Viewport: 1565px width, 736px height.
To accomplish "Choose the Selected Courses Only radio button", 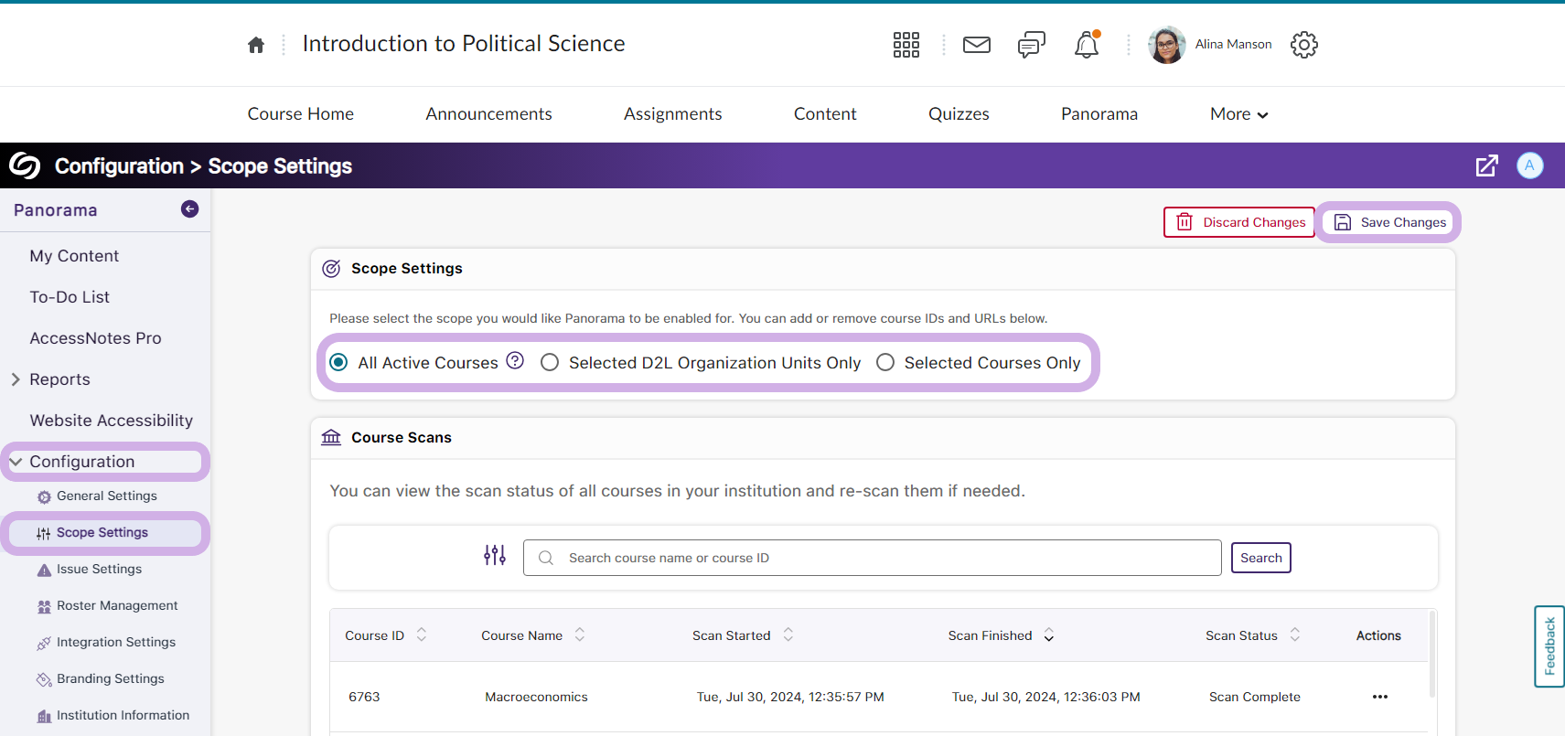I will (x=885, y=363).
